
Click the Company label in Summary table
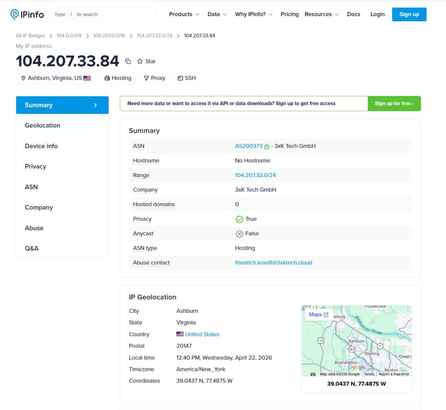pyautogui.click(x=145, y=190)
